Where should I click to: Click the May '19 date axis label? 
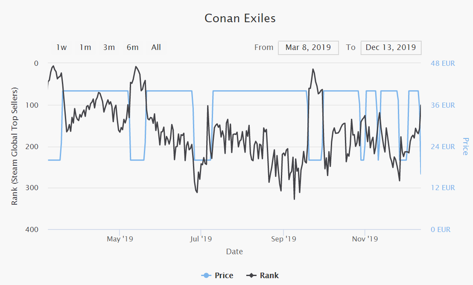tap(120, 239)
